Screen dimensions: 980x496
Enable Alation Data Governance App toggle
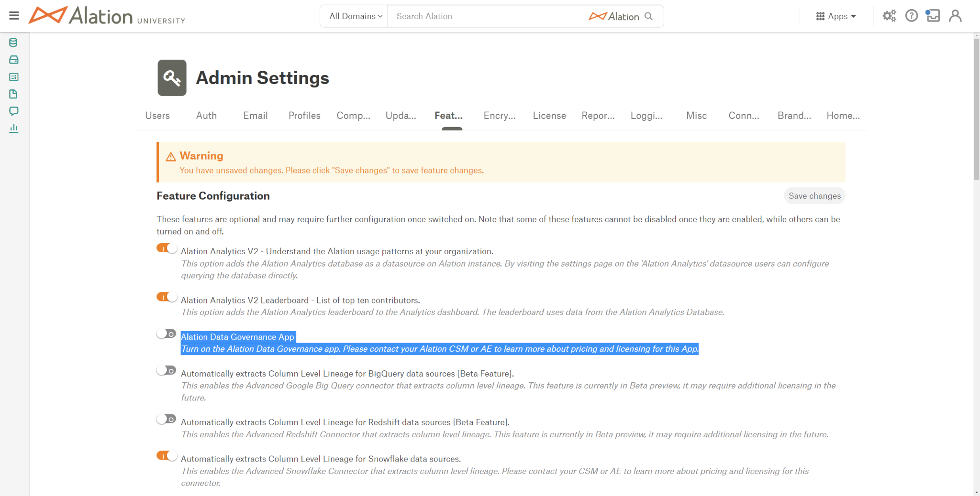167,334
